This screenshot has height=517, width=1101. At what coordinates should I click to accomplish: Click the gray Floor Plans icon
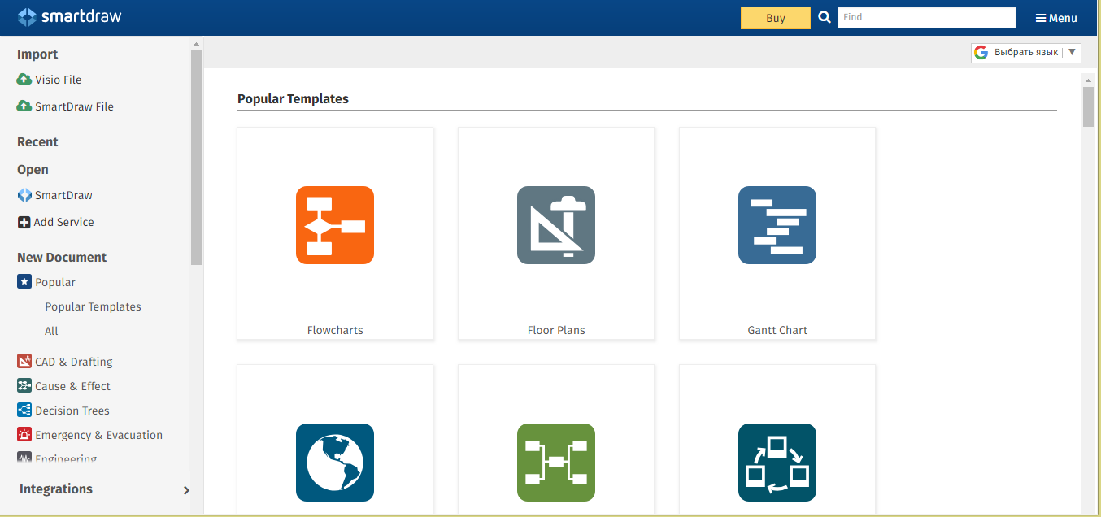point(556,225)
